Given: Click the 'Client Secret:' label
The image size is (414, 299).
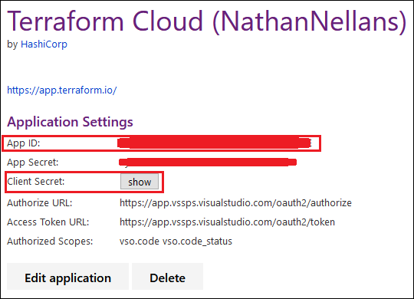Looking at the screenshot, I should click(36, 182).
